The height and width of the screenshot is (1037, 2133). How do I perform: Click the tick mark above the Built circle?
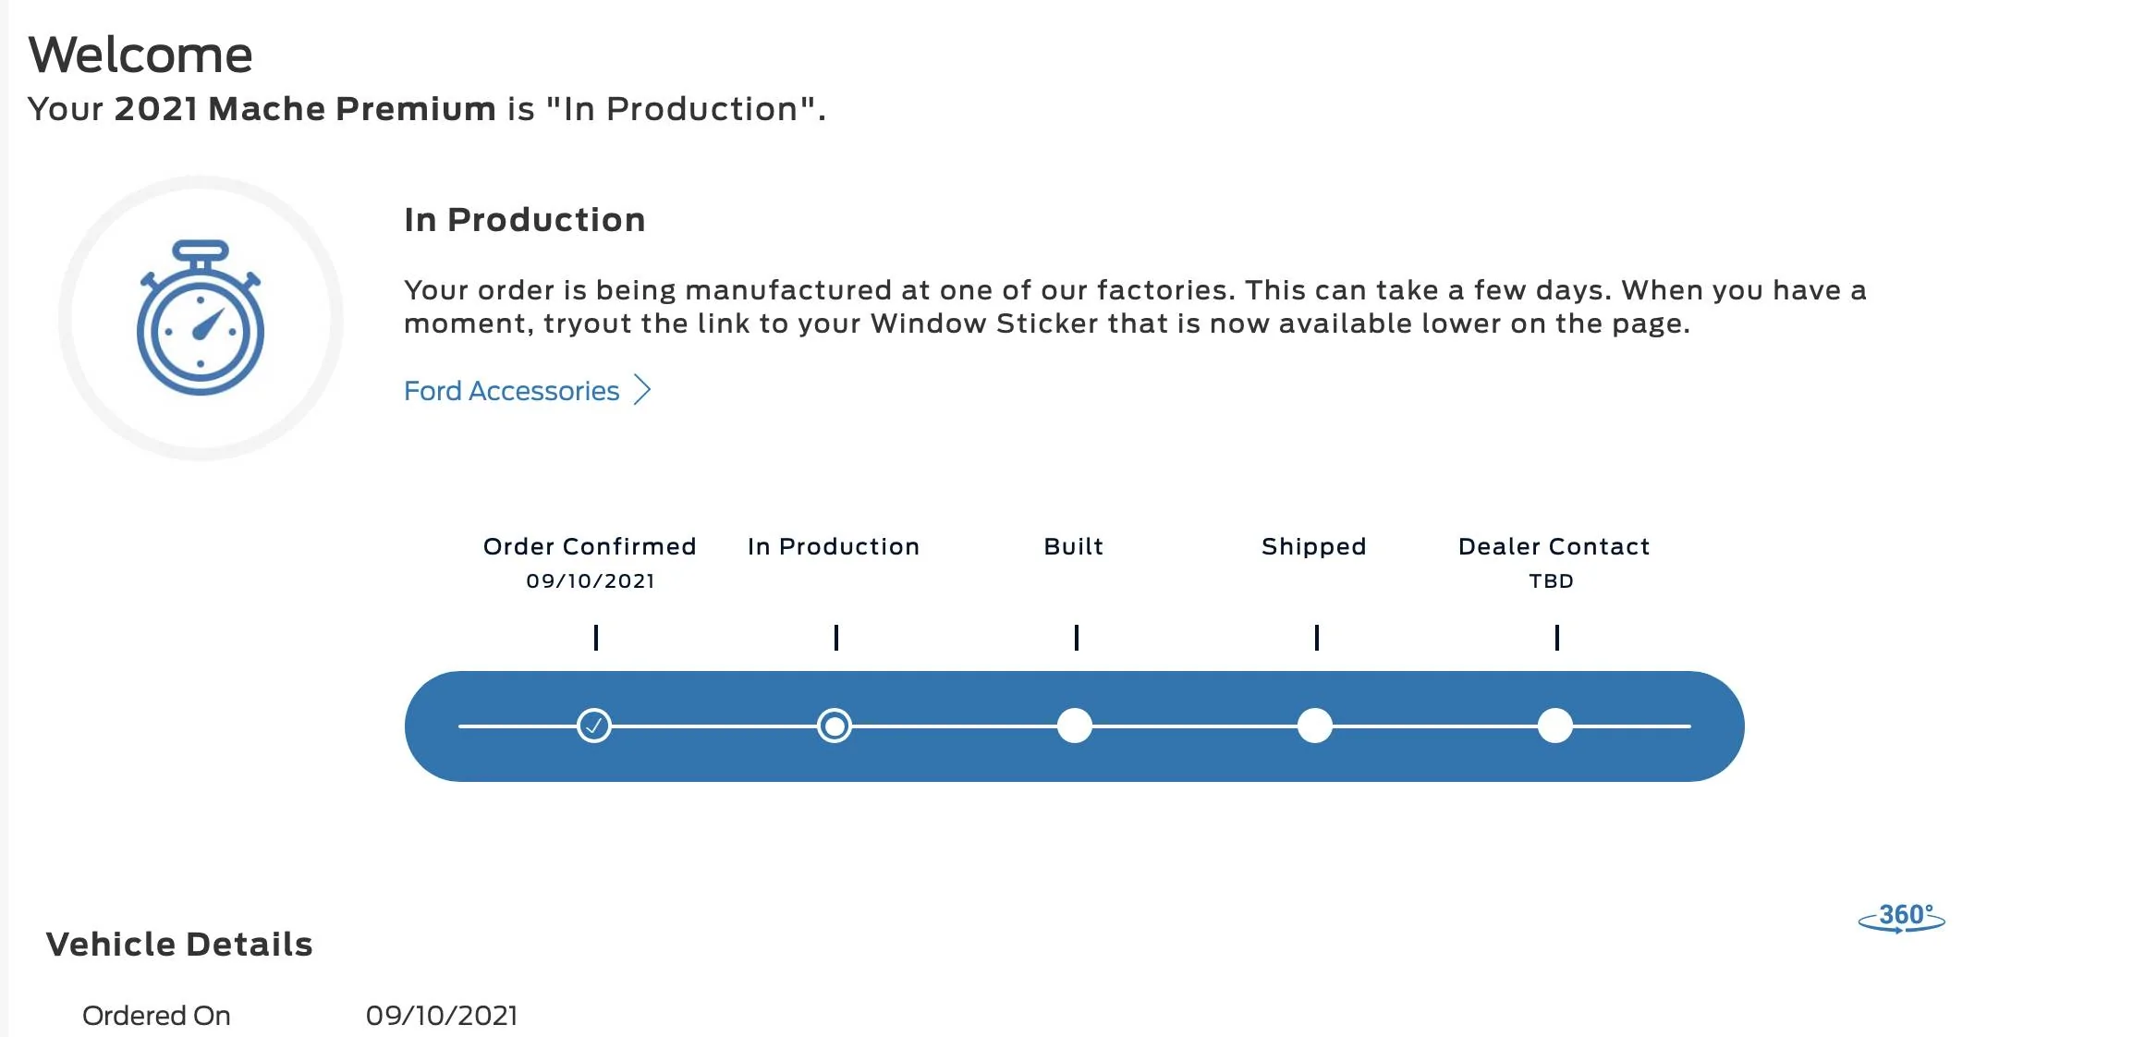tap(1077, 638)
